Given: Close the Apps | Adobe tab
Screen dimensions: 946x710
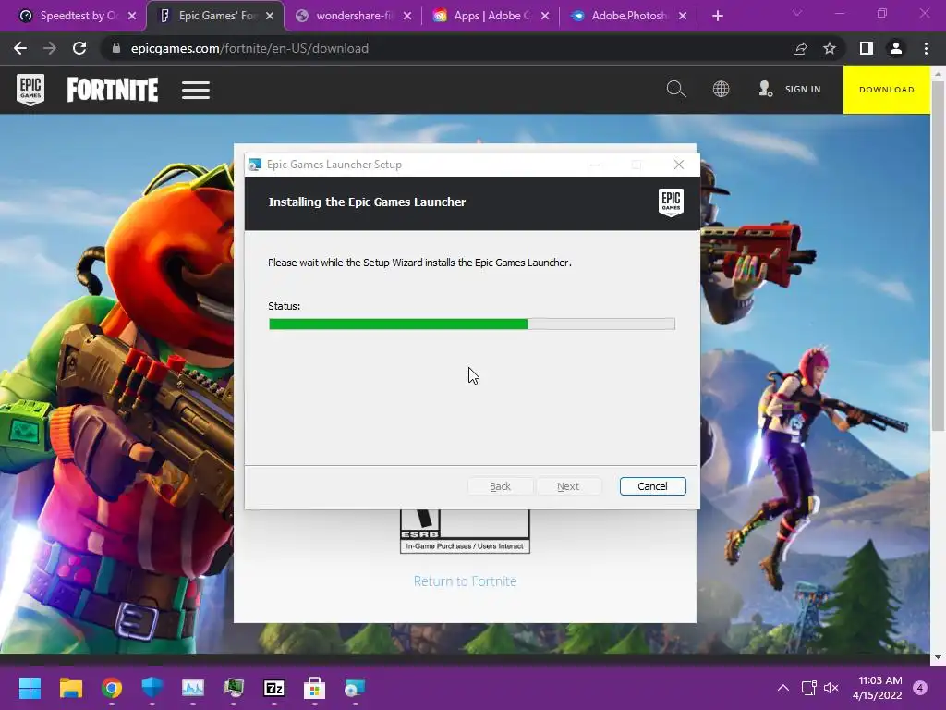Looking at the screenshot, I should [x=545, y=16].
